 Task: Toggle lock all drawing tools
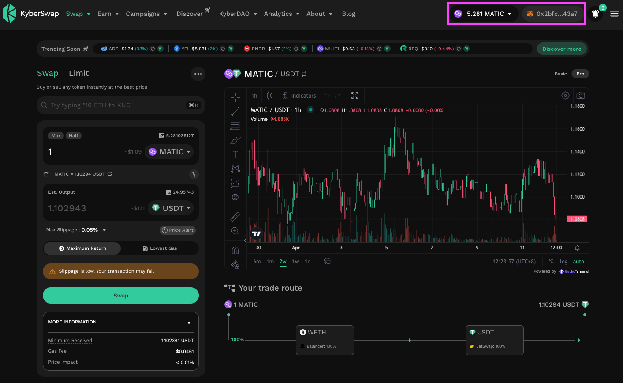pos(235,264)
